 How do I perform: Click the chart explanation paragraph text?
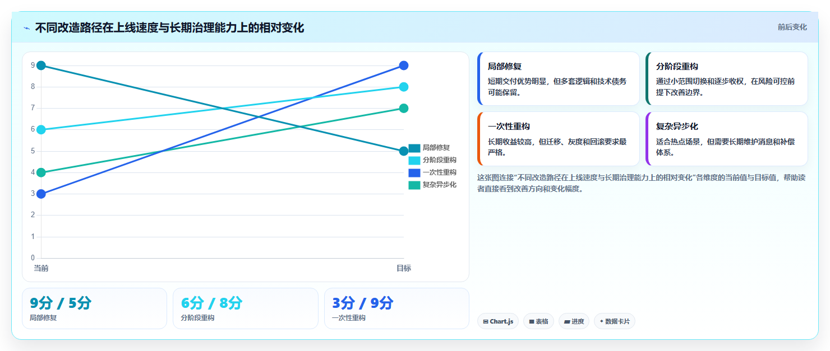[x=642, y=183]
